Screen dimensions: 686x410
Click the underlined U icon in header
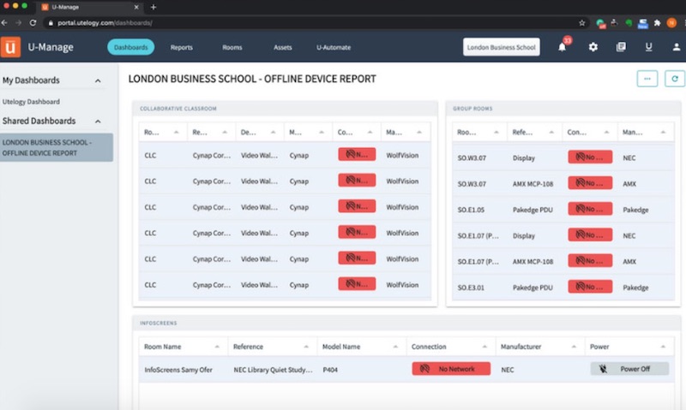click(649, 47)
